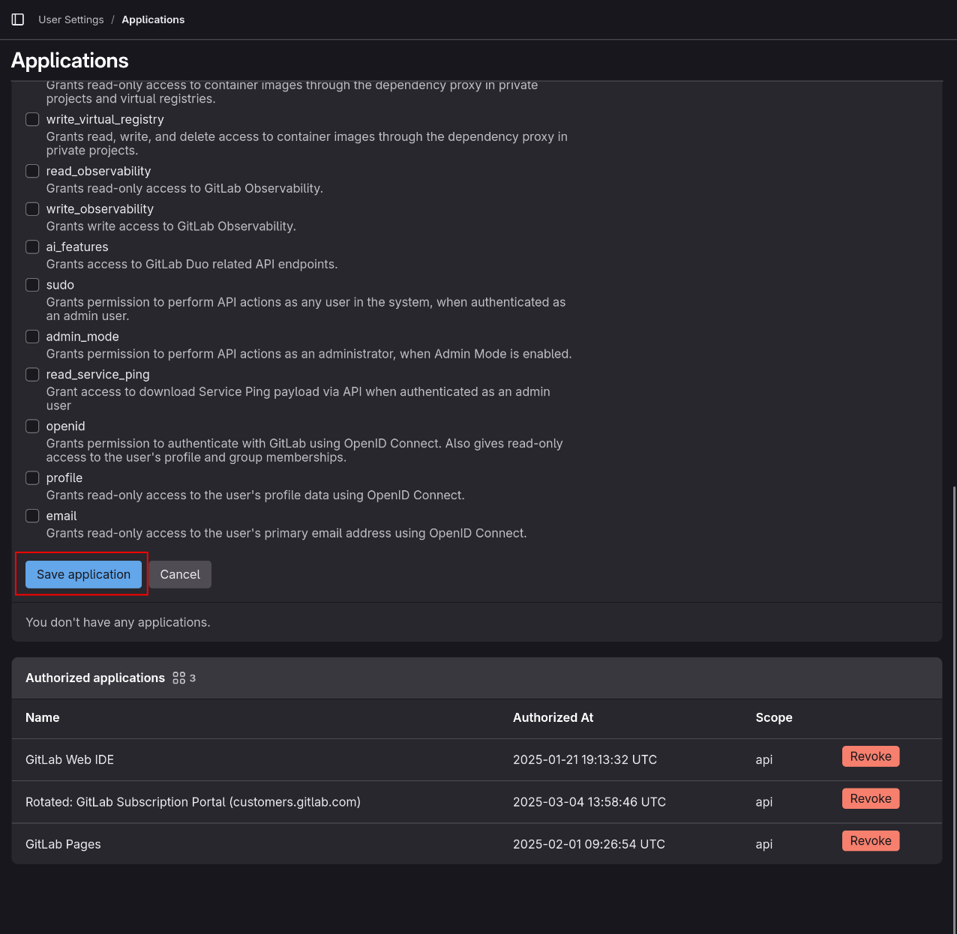
Task: Open the User Settings breadcrumb link
Action: pos(70,19)
